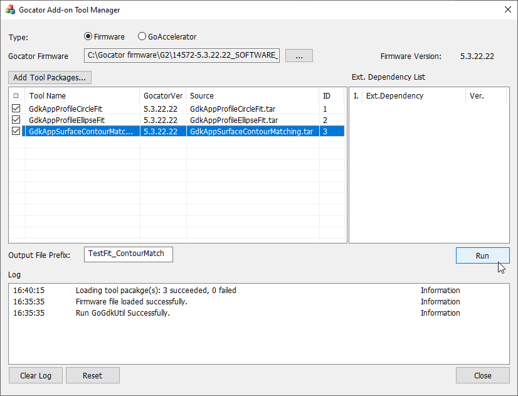Screen dimensions: 518x396
Task: Sort by Tool Name column header
Action: pyautogui.click(x=83, y=96)
